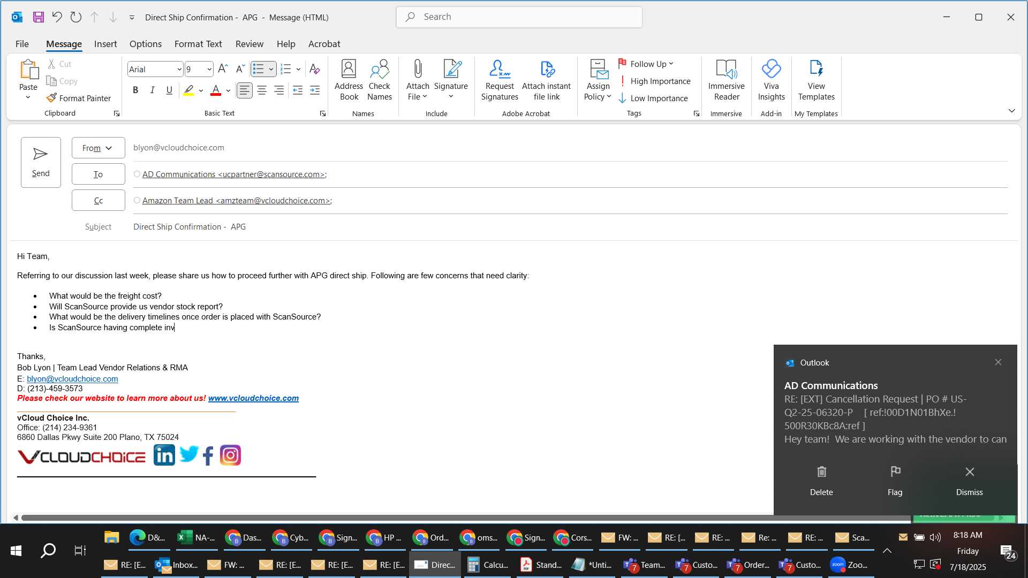Click Attach instant file link icon
The width and height of the screenshot is (1028, 578).
click(547, 80)
